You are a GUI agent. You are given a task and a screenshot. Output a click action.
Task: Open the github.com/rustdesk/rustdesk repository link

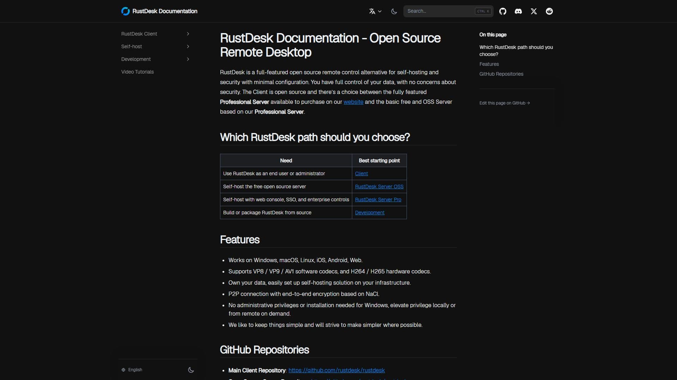coord(336,370)
